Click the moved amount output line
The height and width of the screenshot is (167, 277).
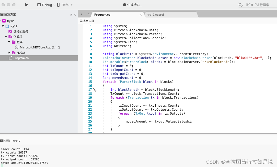pos(24,163)
